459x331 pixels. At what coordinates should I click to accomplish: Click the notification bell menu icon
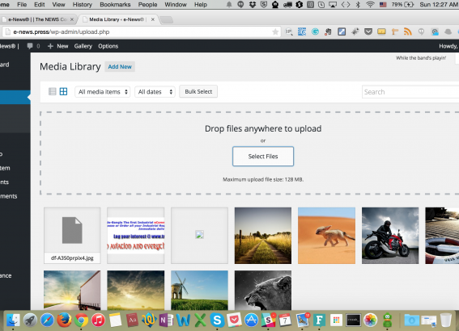coord(229,4)
